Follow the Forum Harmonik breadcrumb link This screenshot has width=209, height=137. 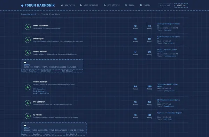tap(29, 14)
